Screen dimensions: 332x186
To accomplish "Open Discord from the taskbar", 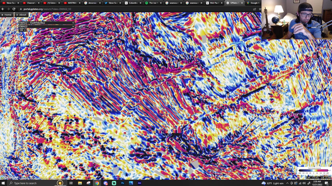I will pos(106,183).
